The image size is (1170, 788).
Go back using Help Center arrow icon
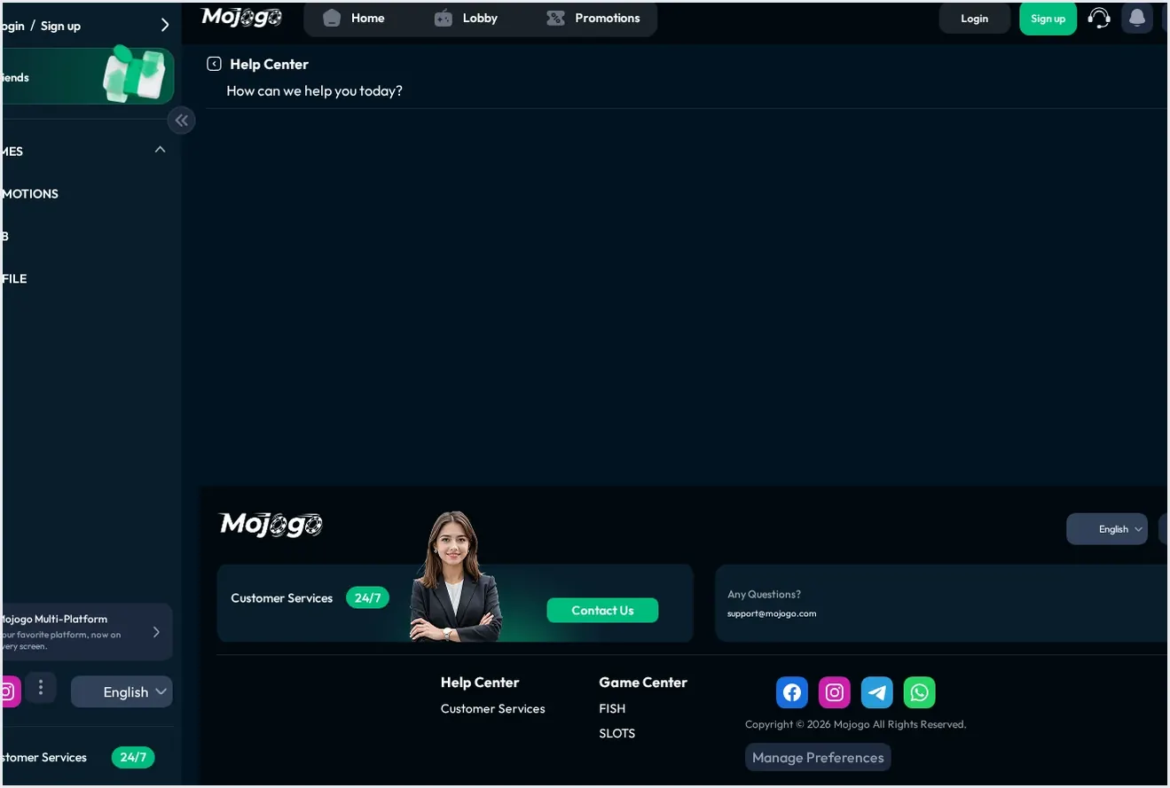(214, 64)
